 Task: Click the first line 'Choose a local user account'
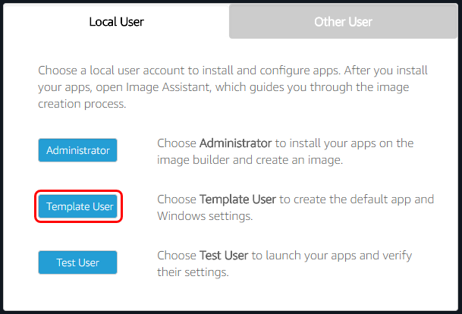[x=112, y=71]
